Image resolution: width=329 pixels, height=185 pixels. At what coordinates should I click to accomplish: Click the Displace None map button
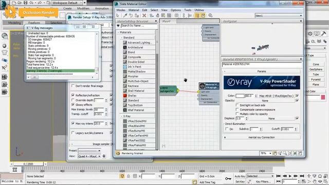click(271, 119)
